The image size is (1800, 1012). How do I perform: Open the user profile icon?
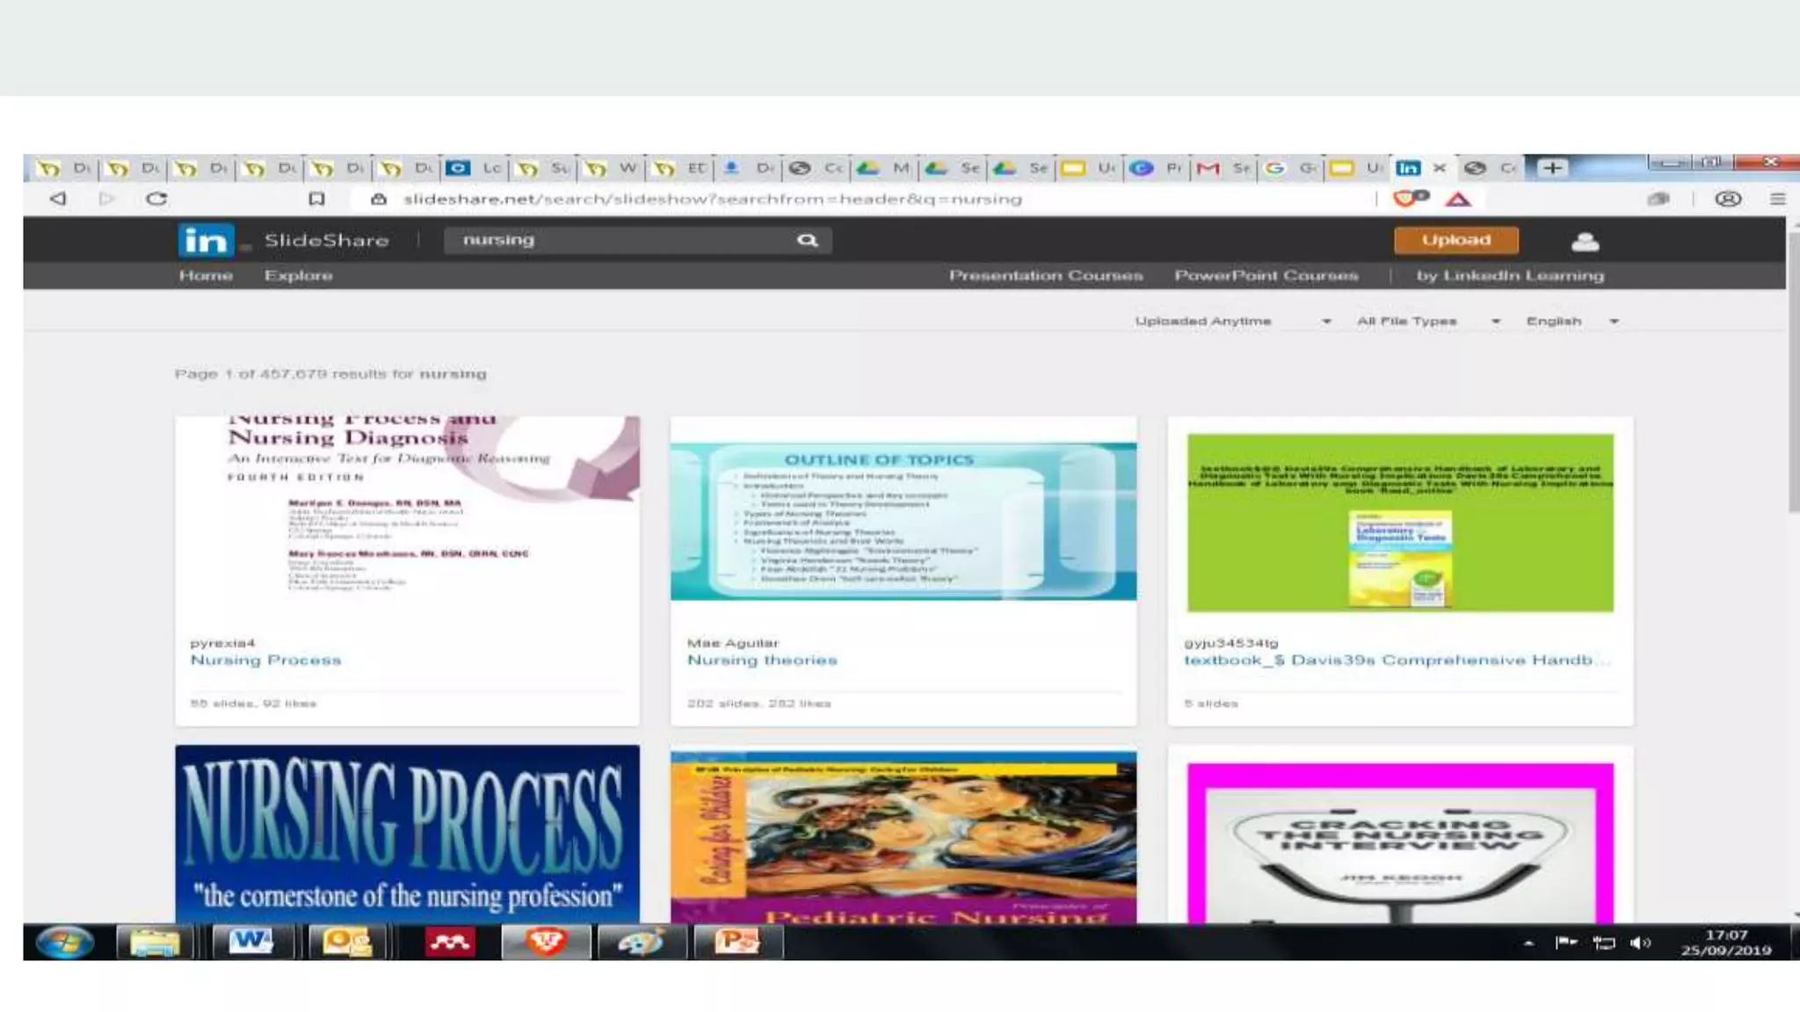pyautogui.click(x=1585, y=242)
